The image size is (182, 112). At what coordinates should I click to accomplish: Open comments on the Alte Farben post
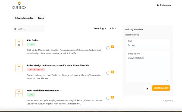click(x=108, y=48)
